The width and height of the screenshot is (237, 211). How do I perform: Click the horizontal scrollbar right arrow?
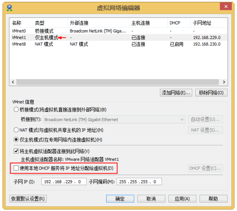pos(224,82)
